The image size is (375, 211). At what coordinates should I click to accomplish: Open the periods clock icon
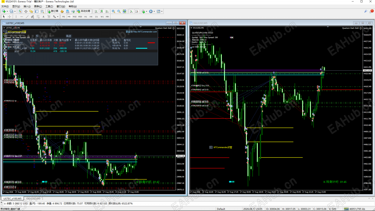pos(151,11)
